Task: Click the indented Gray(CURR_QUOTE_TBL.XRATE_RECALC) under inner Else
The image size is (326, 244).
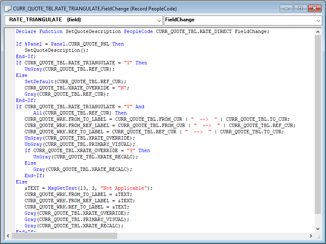Action: [x=83, y=169]
